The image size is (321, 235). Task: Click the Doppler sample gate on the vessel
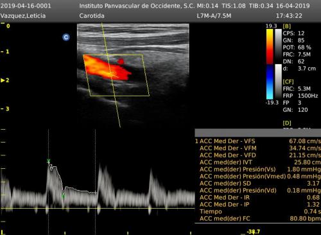point(111,74)
